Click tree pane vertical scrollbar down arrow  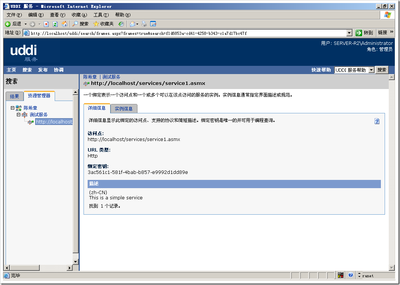pyautogui.click(x=76, y=261)
